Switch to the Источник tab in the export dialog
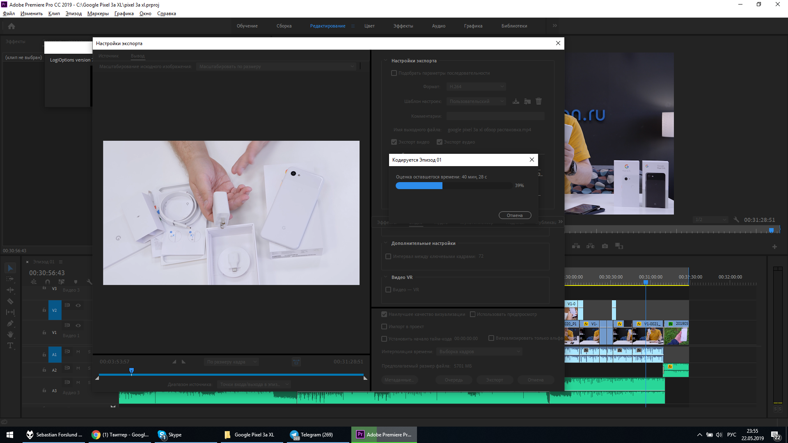 (108, 56)
